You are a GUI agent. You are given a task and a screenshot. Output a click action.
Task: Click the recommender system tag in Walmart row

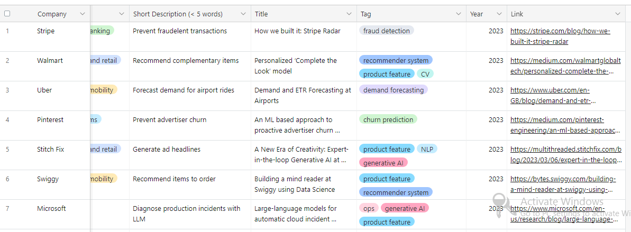(396, 60)
